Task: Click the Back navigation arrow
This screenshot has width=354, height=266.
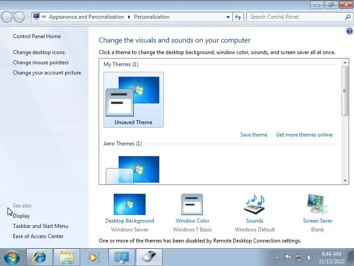Action: [7, 17]
